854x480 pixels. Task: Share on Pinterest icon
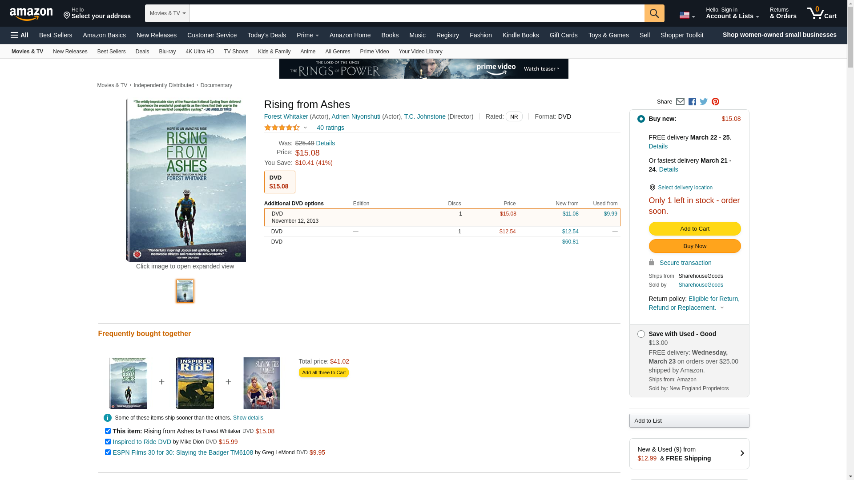[x=715, y=102]
